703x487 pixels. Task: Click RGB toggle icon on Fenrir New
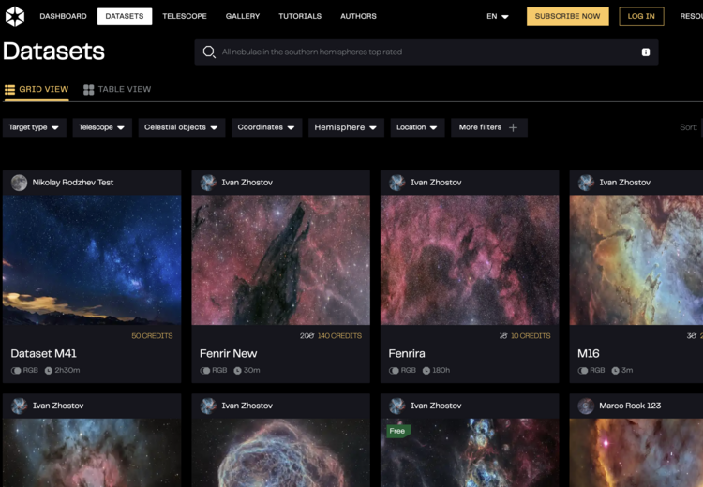coord(205,371)
